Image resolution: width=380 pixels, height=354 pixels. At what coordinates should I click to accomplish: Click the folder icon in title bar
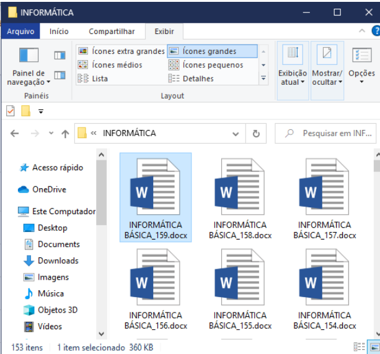pyautogui.click(x=12, y=12)
